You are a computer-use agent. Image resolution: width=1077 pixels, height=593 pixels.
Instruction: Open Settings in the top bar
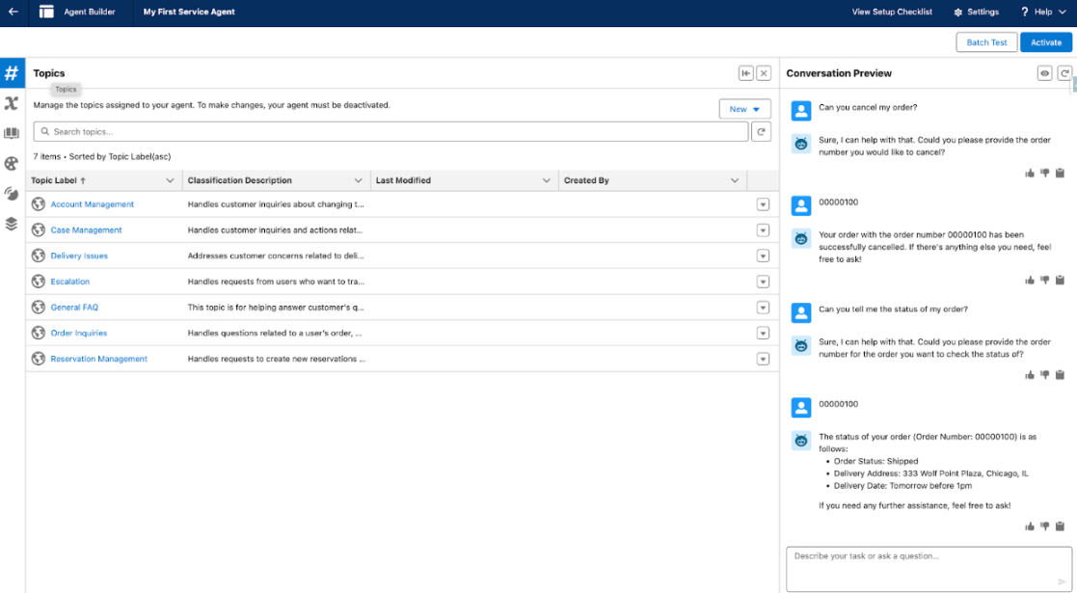click(976, 13)
